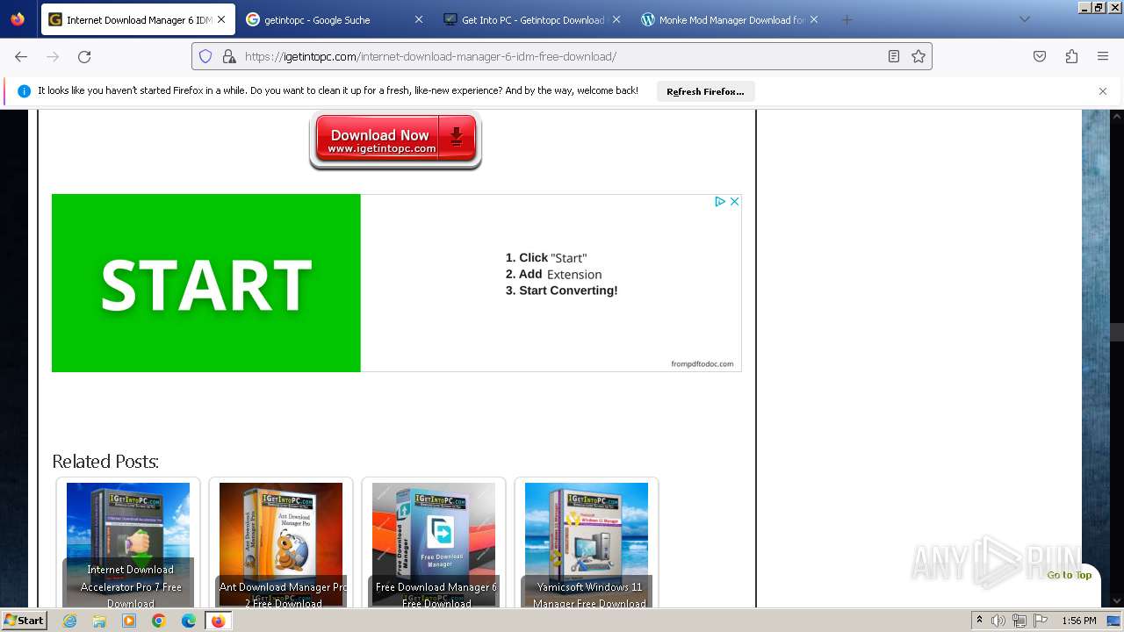Click the green START ad banner

(x=206, y=283)
